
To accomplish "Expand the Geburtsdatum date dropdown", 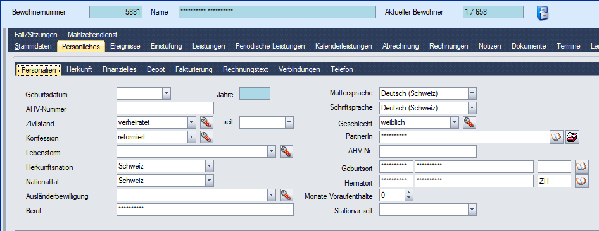I will pyautogui.click(x=166, y=93).
